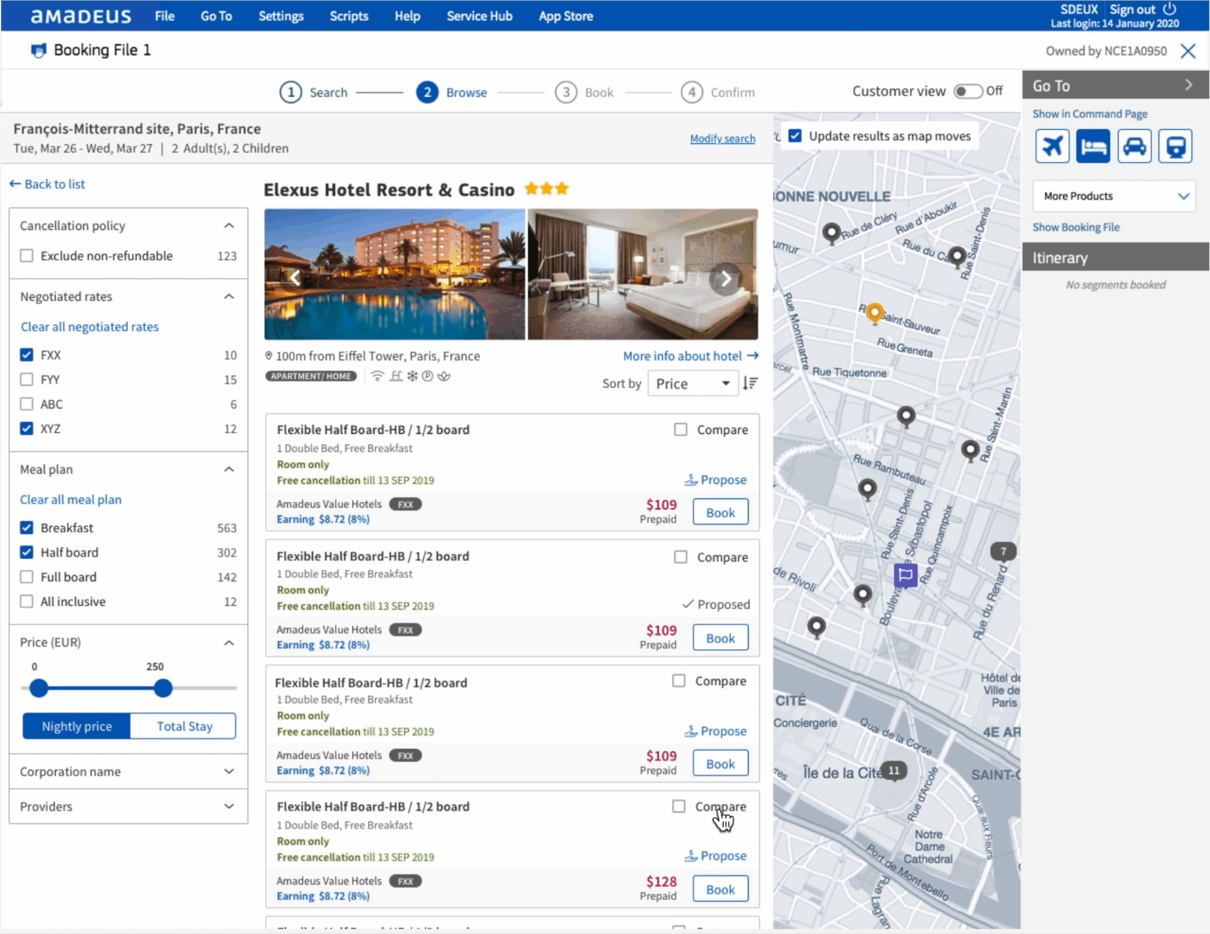Open the More Products dropdown
Screen dimensions: 1210x934
(1114, 196)
